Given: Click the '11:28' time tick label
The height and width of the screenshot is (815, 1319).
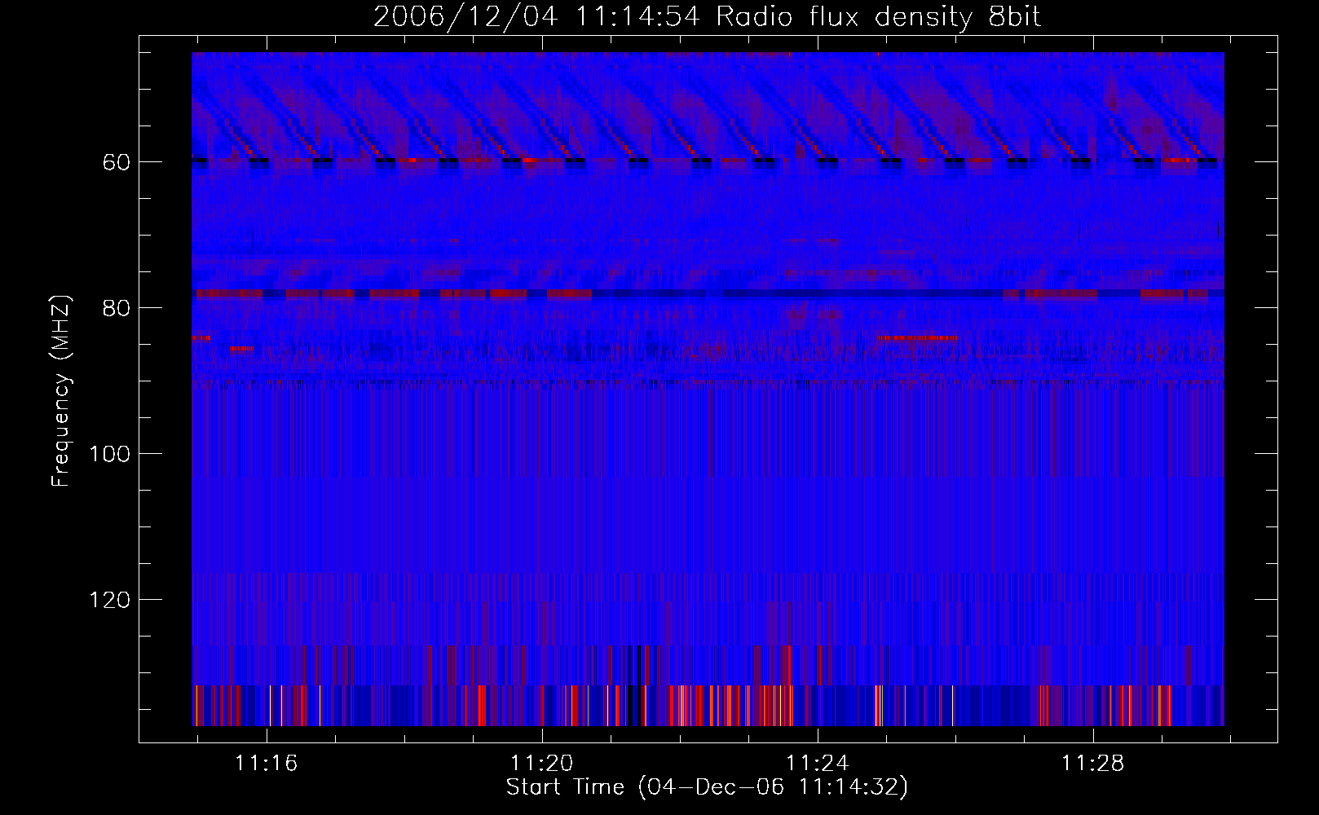Looking at the screenshot, I should click(x=1092, y=763).
